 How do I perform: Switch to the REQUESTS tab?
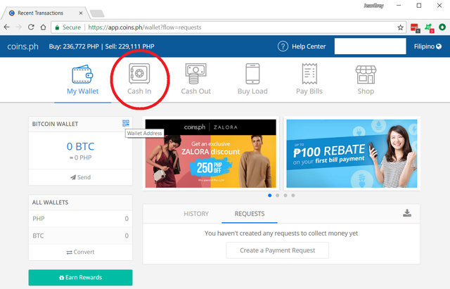click(x=250, y=214)
